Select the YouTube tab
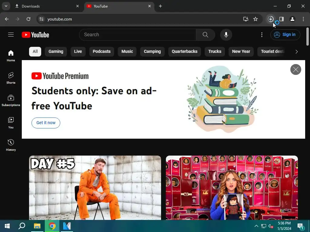 click(119, 6)
